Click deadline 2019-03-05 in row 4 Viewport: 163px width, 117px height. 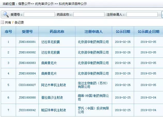148,73
